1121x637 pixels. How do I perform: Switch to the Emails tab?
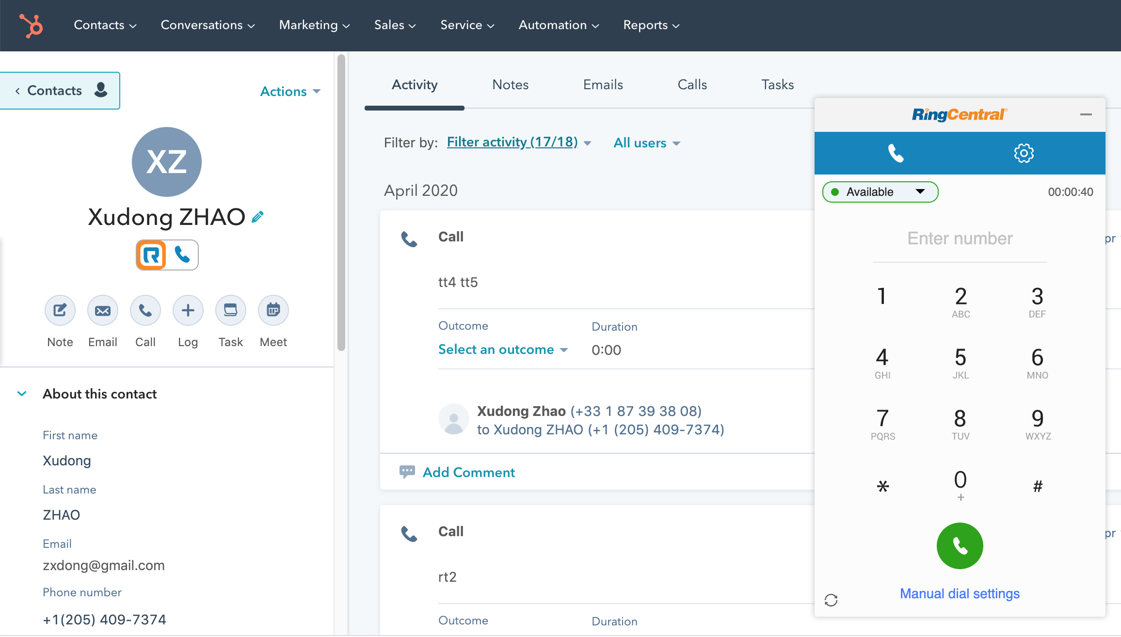tap(603, 85)
